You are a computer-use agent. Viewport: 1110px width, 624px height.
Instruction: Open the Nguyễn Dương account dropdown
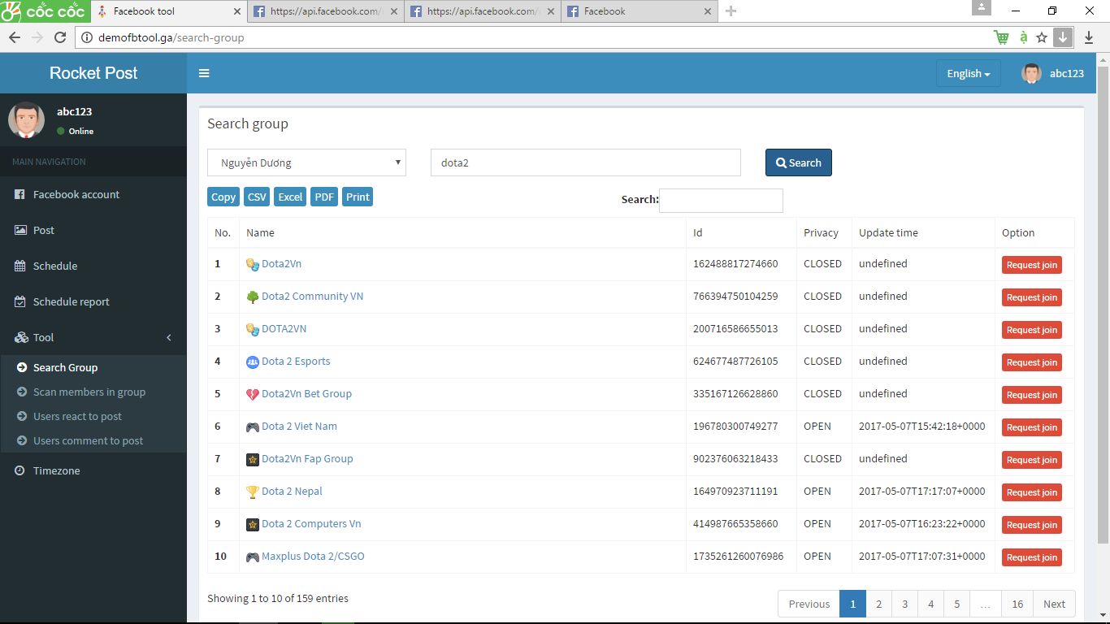pos(306,162)
